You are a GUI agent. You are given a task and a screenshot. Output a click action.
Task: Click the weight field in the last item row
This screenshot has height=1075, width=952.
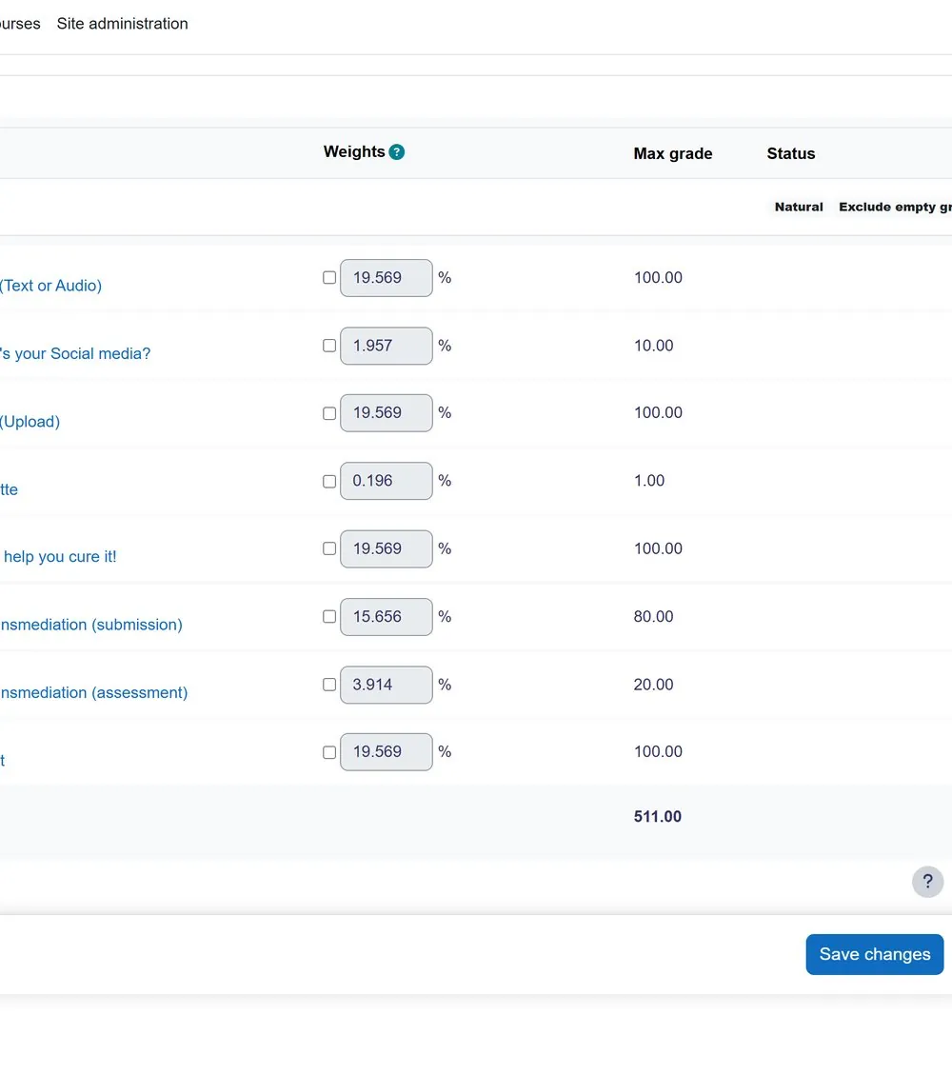[386, 752]
